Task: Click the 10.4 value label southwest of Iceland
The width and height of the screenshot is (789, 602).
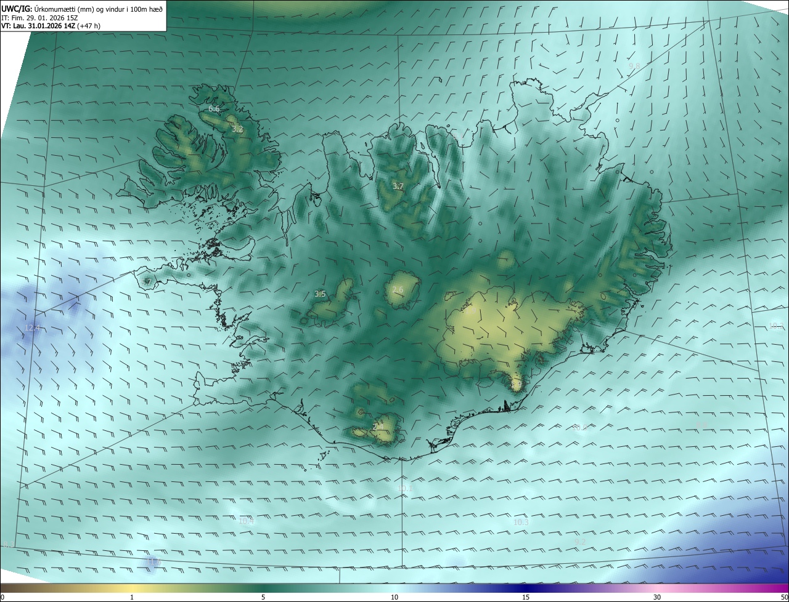Action: (246, 521)
